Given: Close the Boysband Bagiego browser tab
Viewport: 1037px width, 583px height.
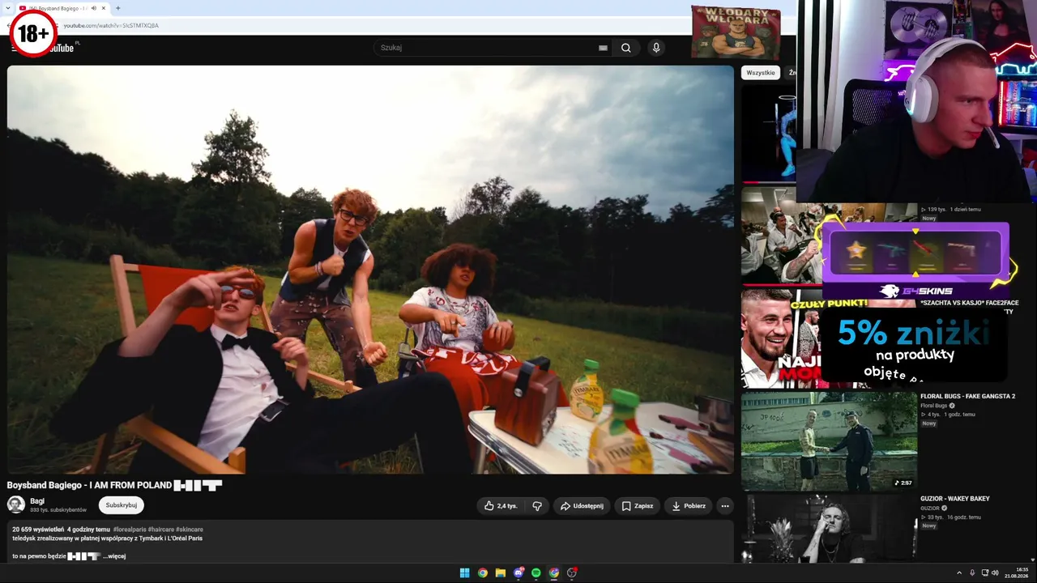Looking at the screenshot, I should [105, 8].
